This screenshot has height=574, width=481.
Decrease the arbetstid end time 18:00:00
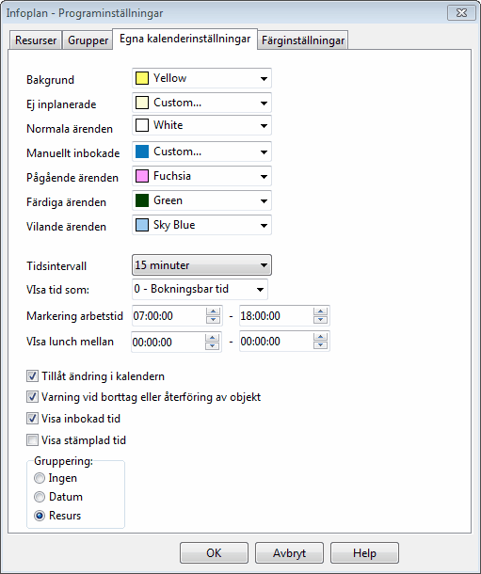[x=320, y=320]
